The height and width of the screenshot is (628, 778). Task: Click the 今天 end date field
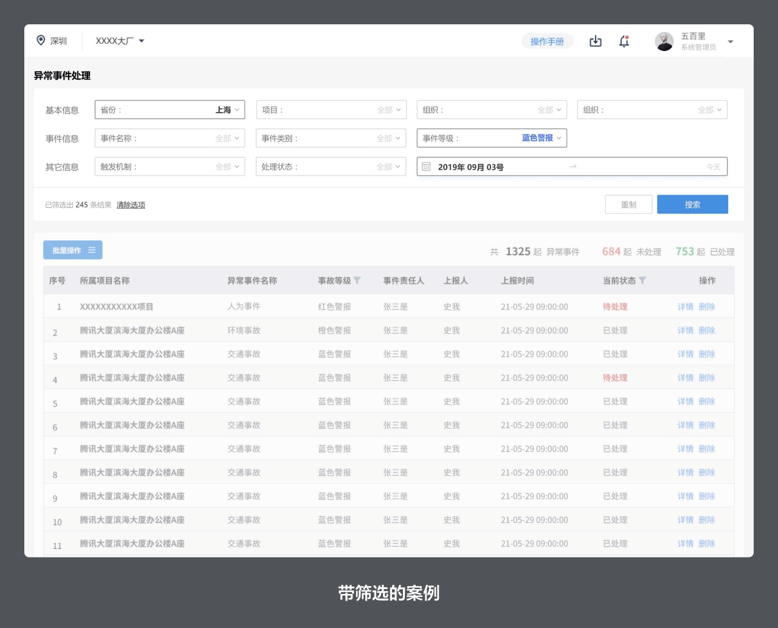click(713, 167)
